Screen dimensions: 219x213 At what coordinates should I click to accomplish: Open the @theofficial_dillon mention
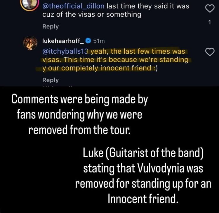click(73, 6)
